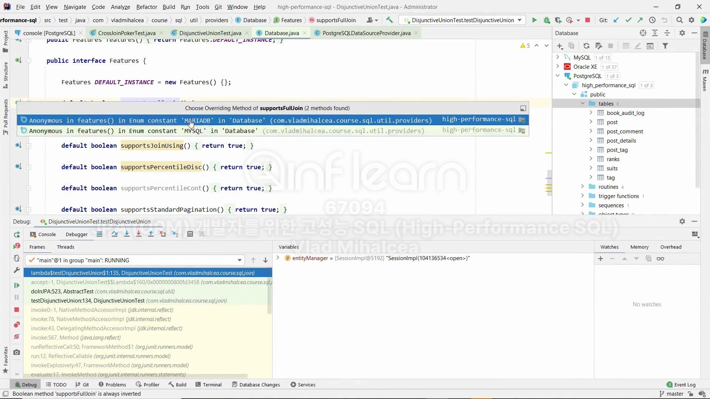The image size is (710, 399).
Task: Expand the entityManager variable
Action: click(278, 258)
